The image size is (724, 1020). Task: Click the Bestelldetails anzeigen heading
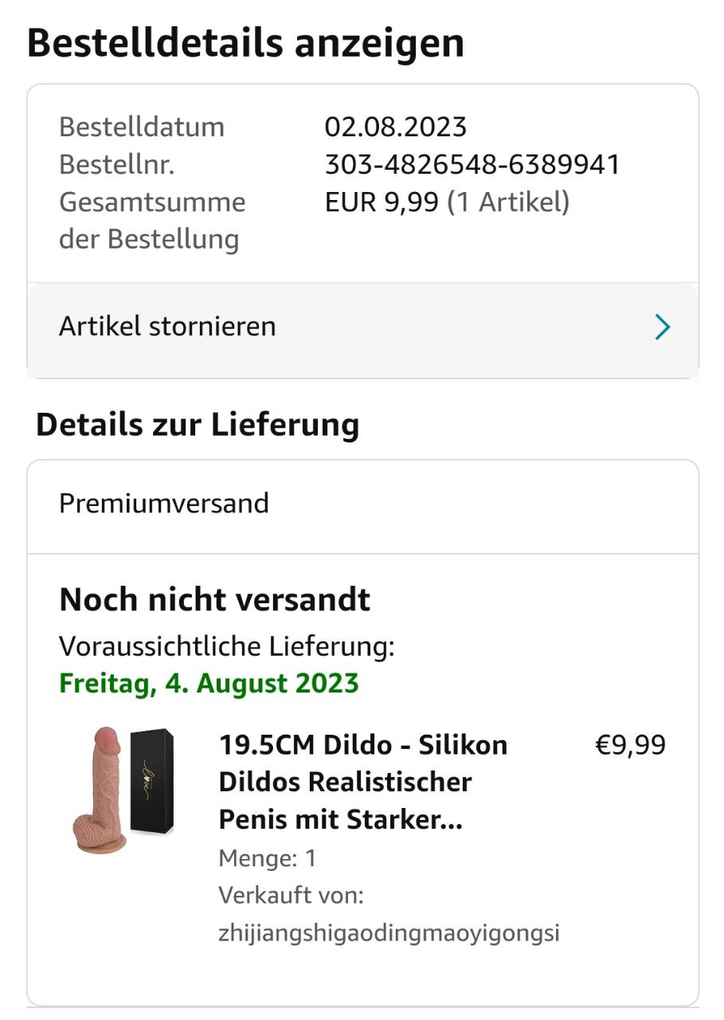tap(245, 43)
